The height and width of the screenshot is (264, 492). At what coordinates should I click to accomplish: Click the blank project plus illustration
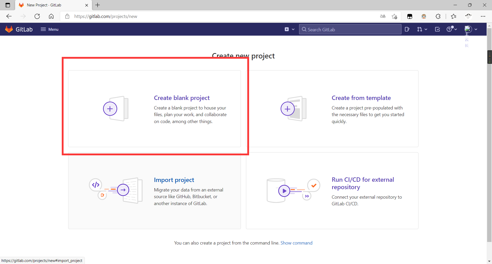pos(116,109)
